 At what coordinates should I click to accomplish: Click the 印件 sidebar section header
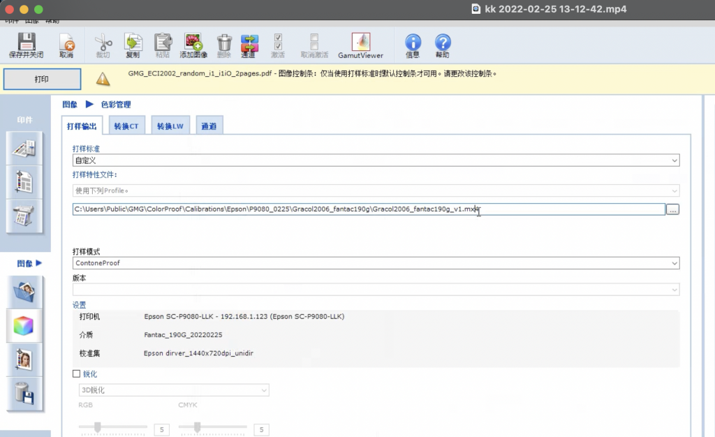point(25,120)
